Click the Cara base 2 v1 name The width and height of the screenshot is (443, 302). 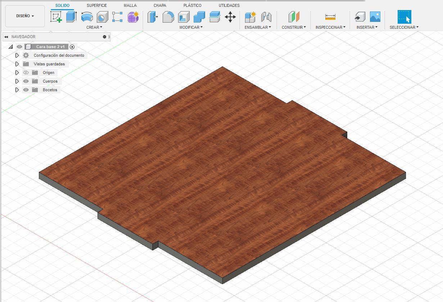tap(50, 47)
